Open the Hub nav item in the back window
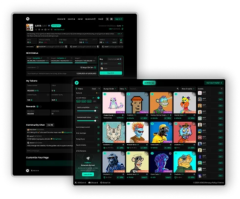The width and height of the screenshot is (240, 199). pos(101,19)
